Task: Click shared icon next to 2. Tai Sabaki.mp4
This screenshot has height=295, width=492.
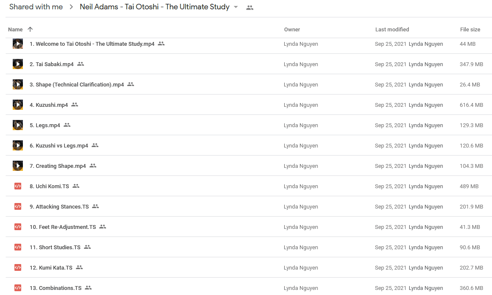Action: 81,64
